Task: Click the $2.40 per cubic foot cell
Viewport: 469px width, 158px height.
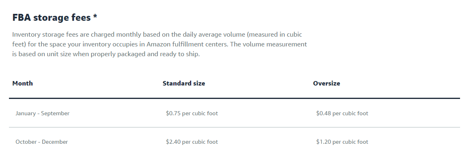Action: [x=192, y=142]
